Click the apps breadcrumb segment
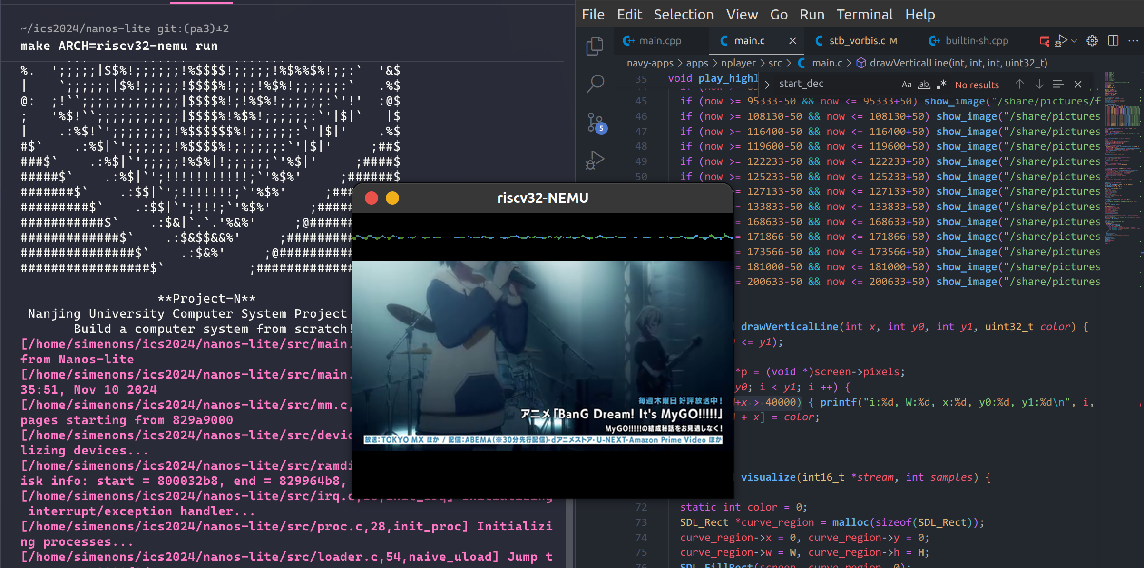 tap(697, 63)
